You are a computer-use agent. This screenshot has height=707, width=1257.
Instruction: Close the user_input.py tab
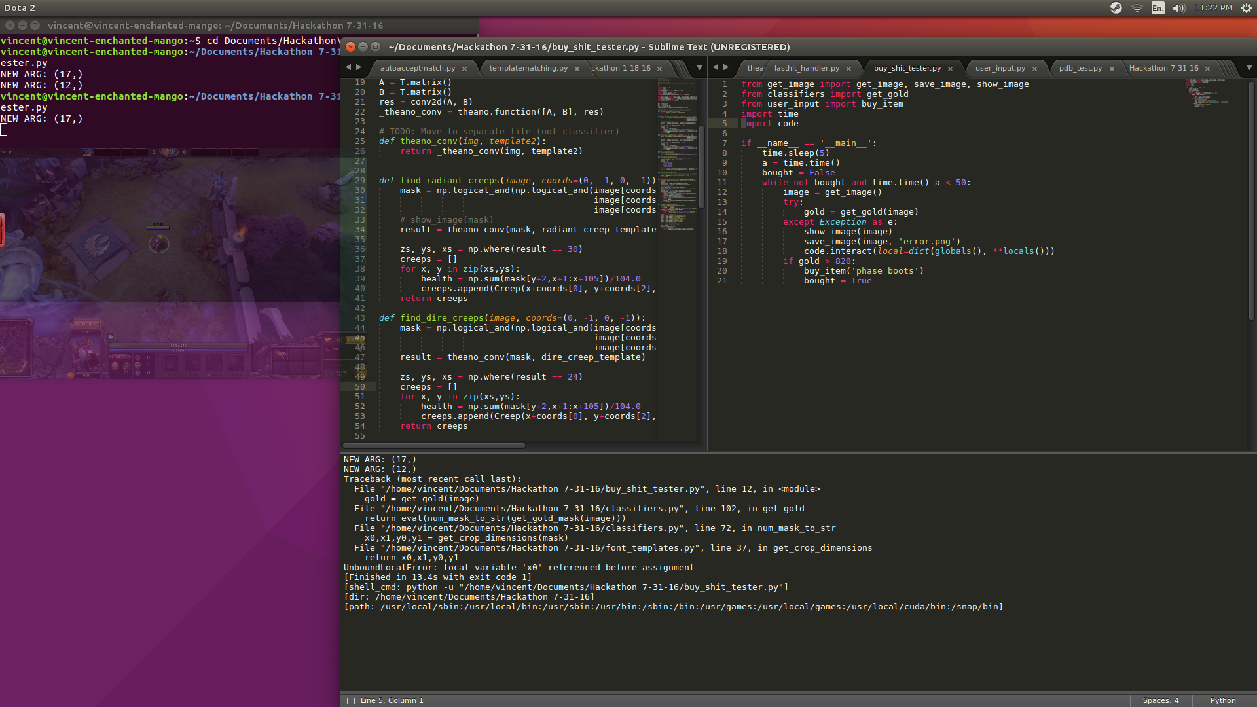point(1034,69)
